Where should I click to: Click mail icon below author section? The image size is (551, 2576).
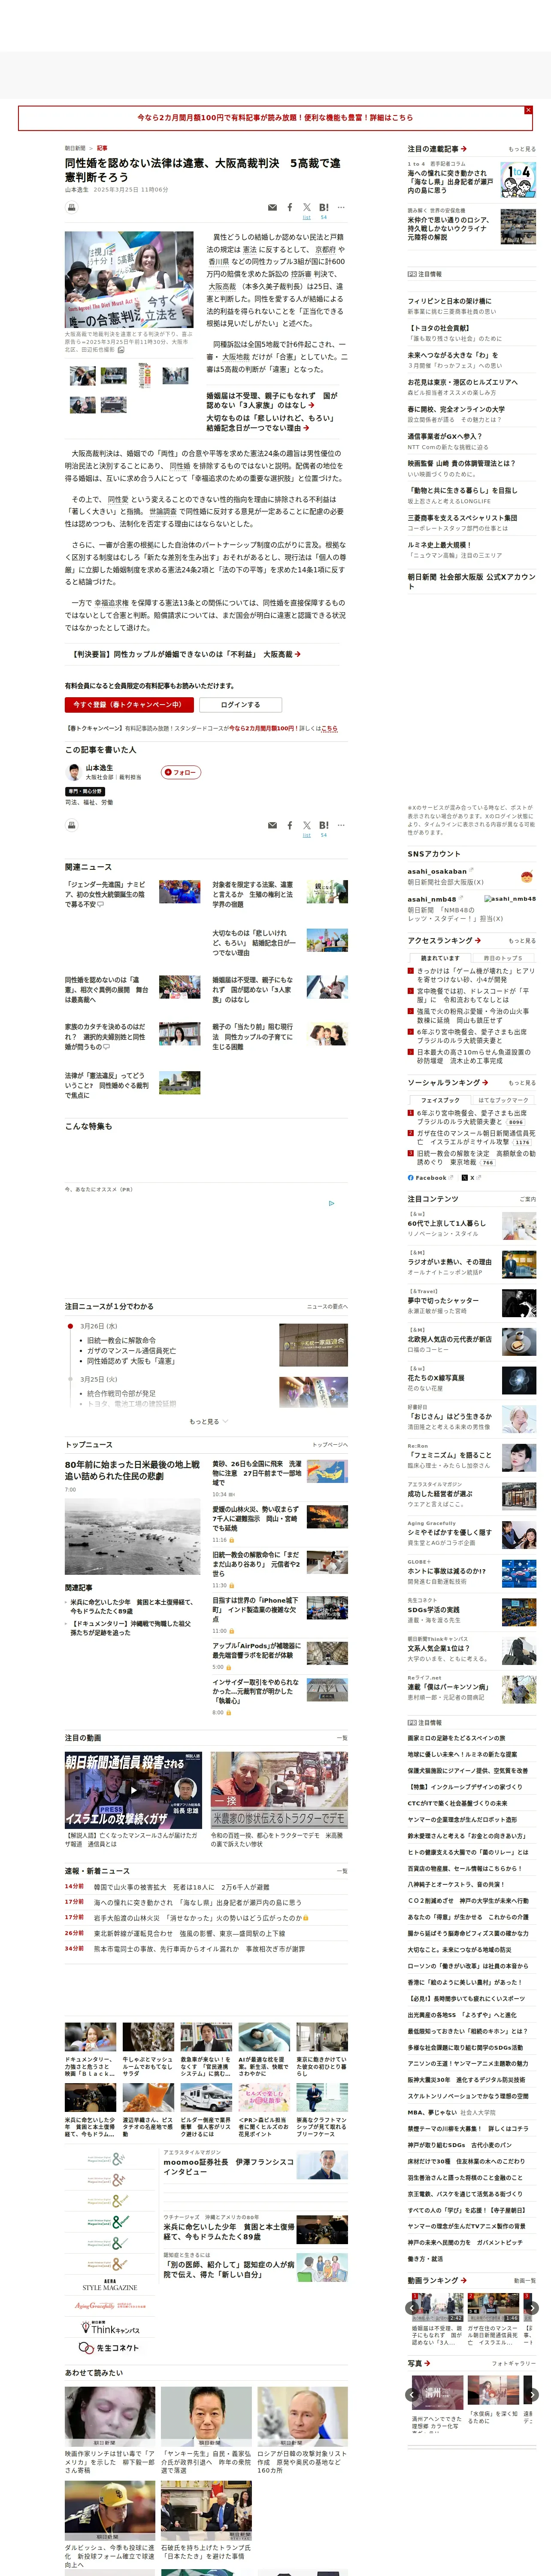coord(272,825)
